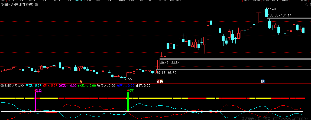This screenshot has height=120, width=311.
Task: Click the 止损: 0.00 value
Action: point(143,86)
